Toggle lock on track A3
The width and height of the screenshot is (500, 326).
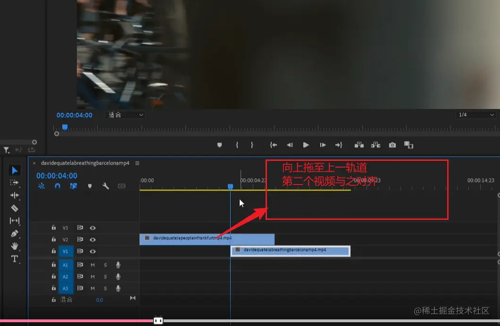point(54,288)
